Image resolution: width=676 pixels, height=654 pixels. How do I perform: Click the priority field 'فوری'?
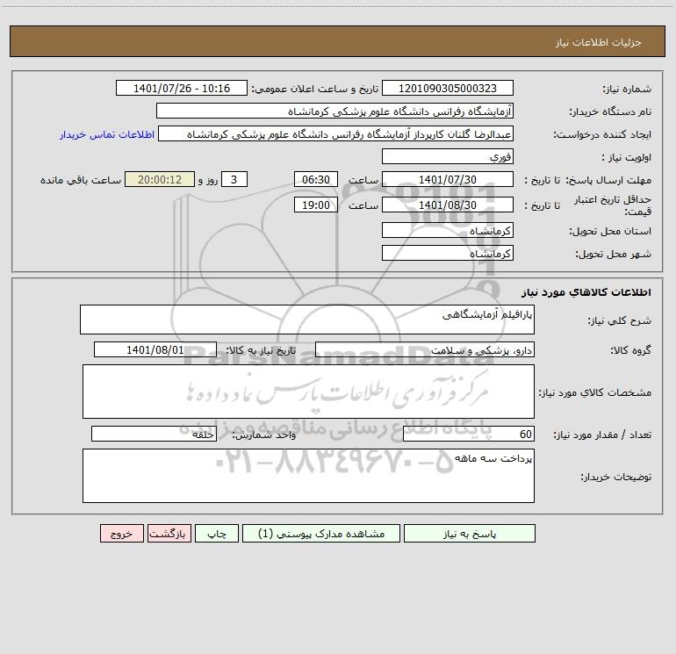(448, 156)
